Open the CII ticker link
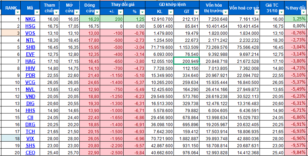 coord(30,117)
